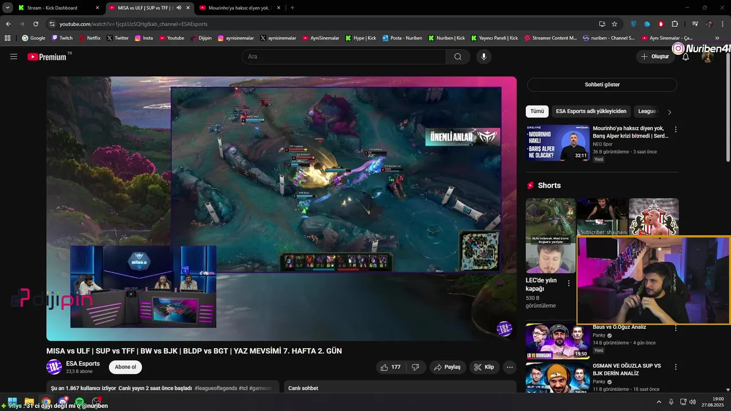
Task: Toggle Abone ol subscribe button
Action: pos(126,367)
